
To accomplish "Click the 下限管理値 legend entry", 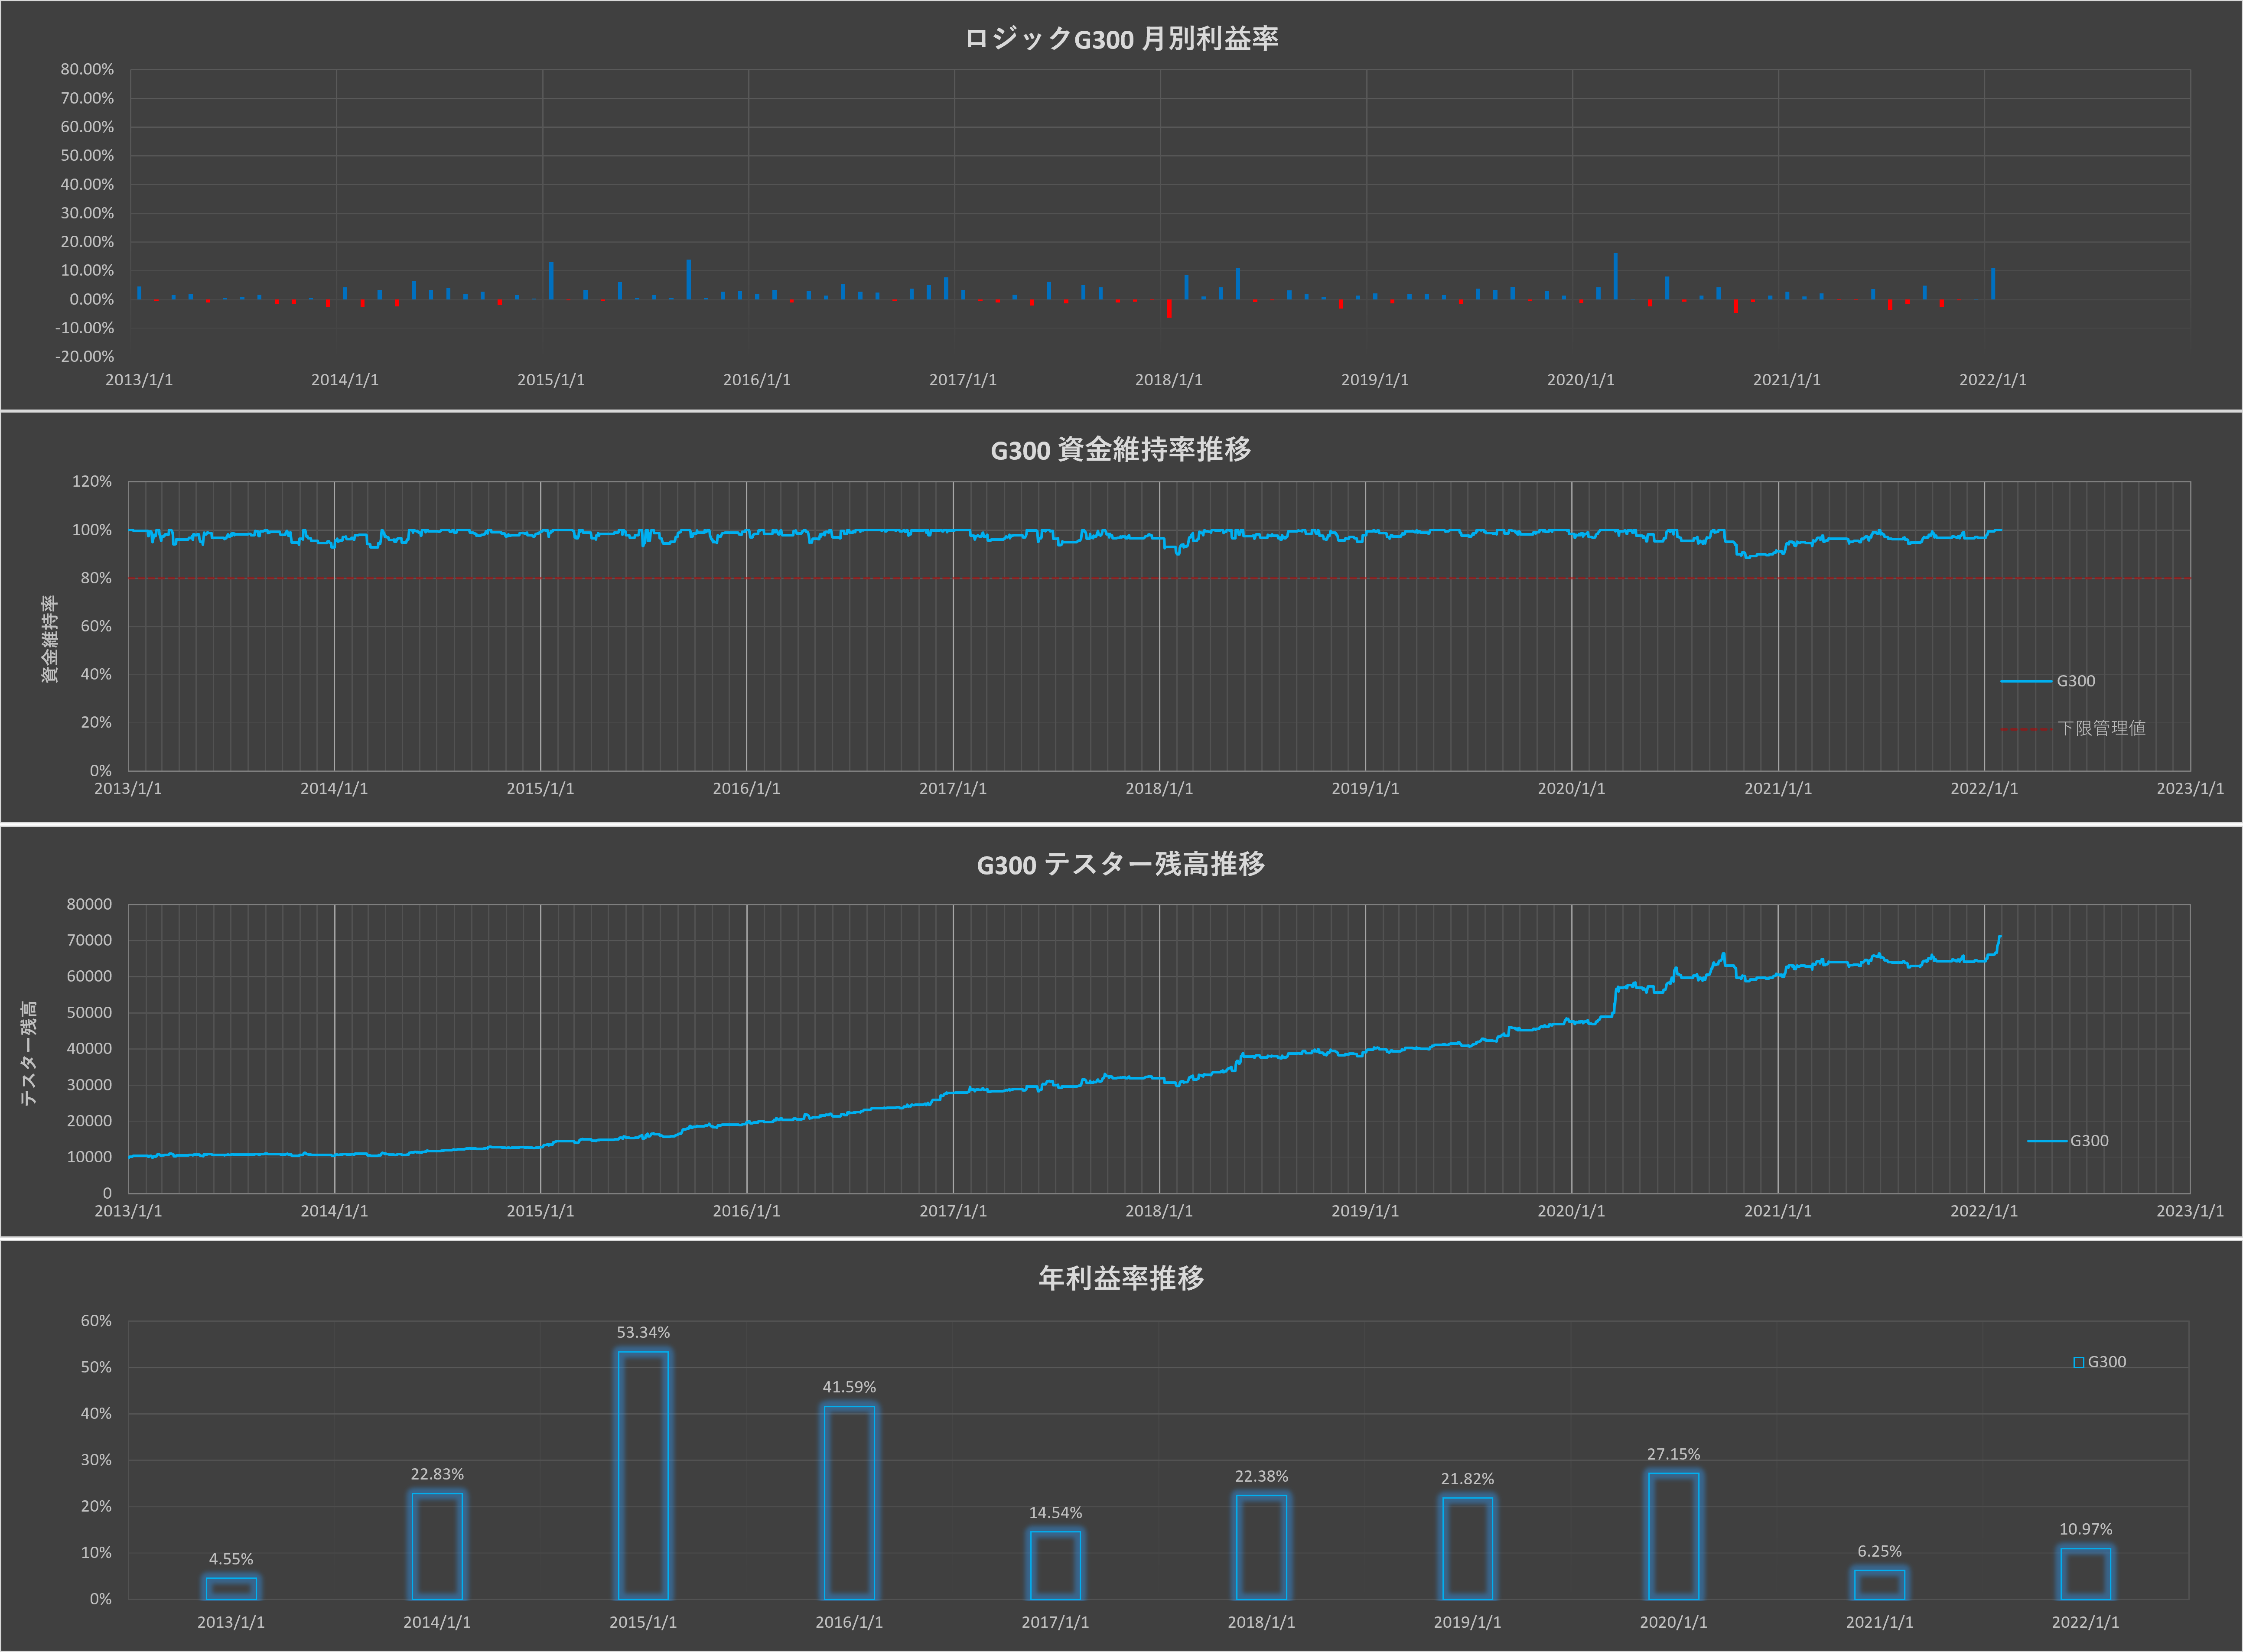I will 2100,728.
